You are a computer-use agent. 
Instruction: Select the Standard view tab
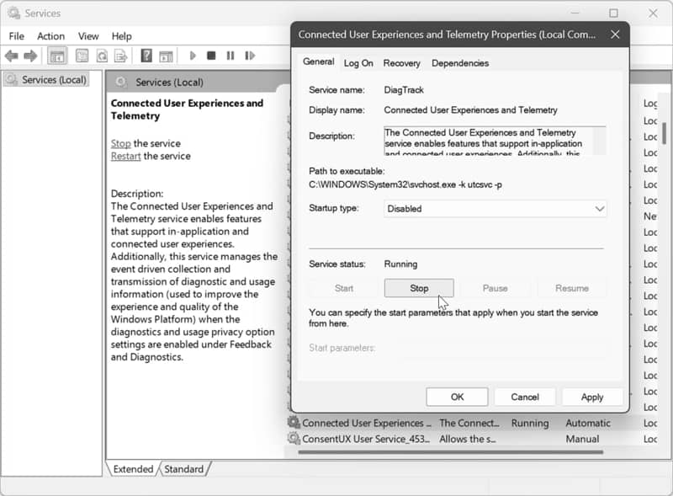click(183, 469)
